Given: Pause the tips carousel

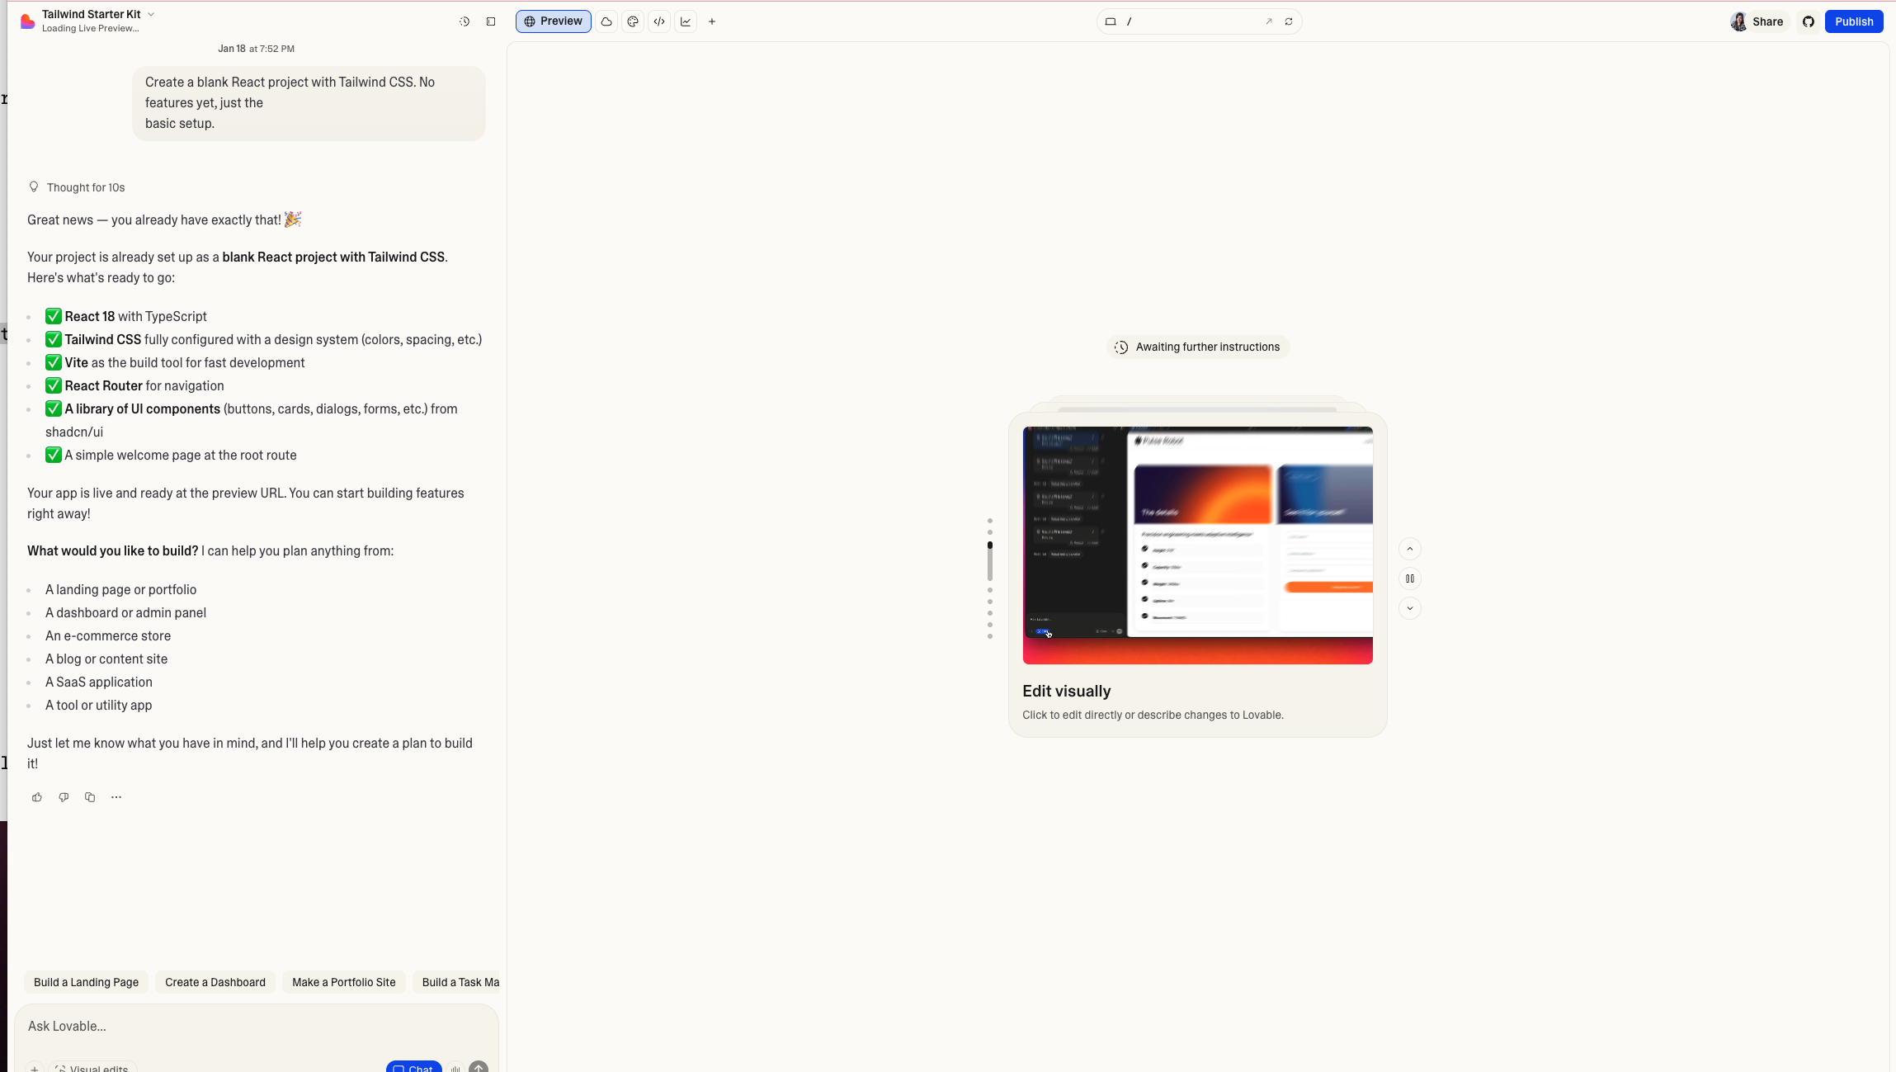Looking at the screenshot, I should click(x=1410, y=579).
